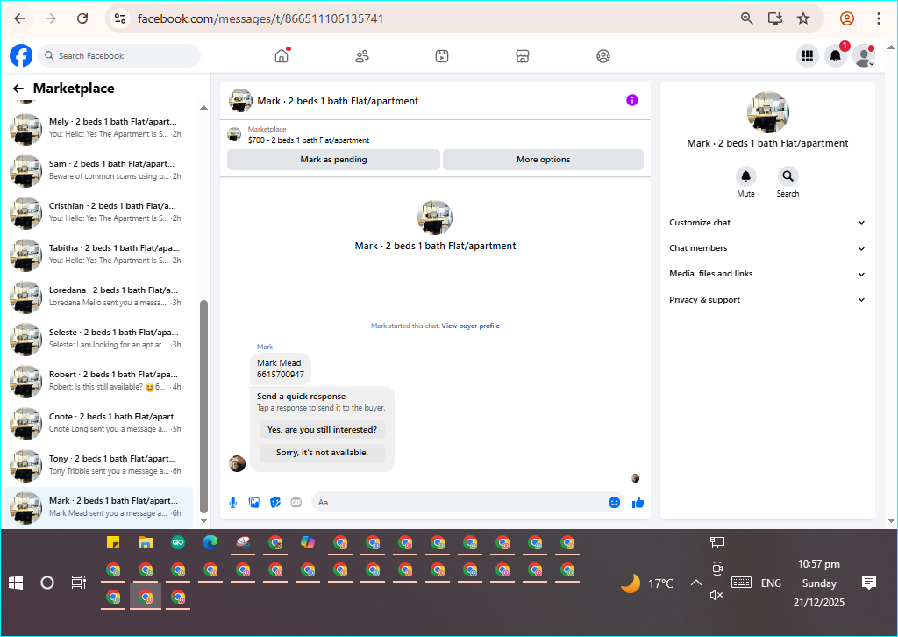898x637 pixels.
Task: Record a voice clip
Action: 233,503
